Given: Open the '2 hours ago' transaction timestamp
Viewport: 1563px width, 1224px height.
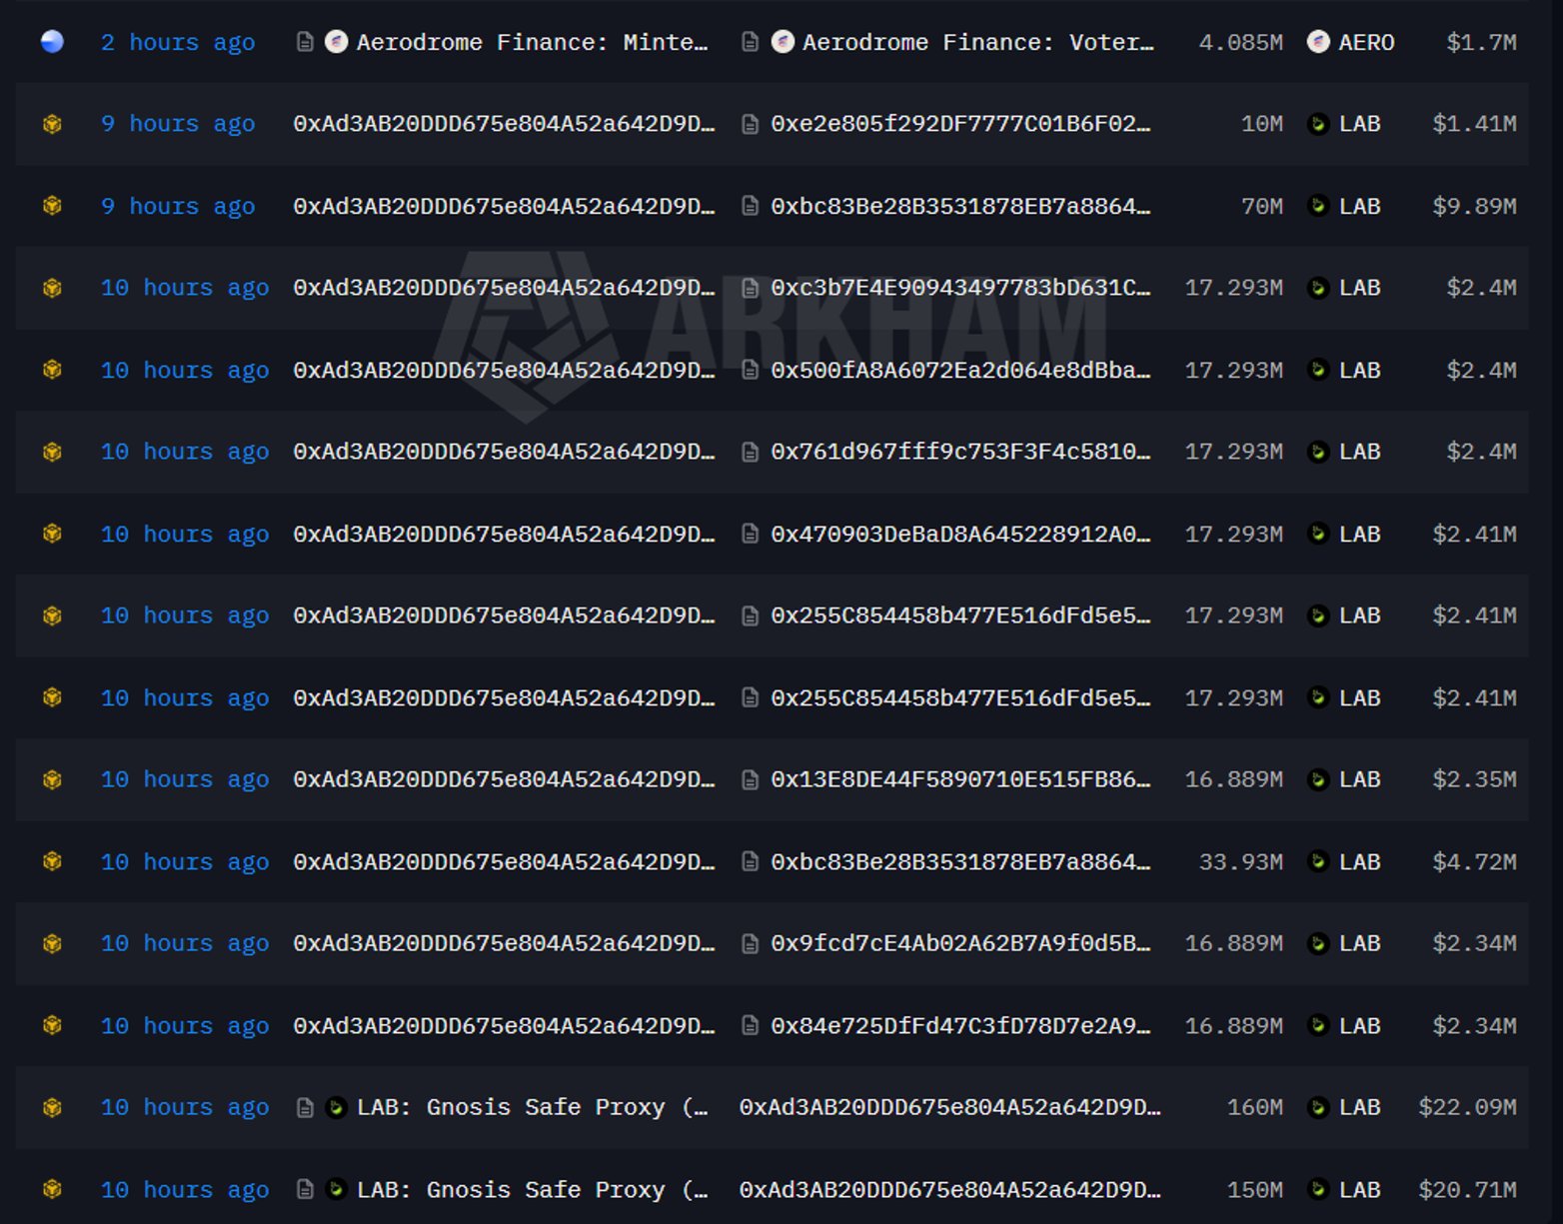Looking at the screenshot, I should tap(178, 42).
